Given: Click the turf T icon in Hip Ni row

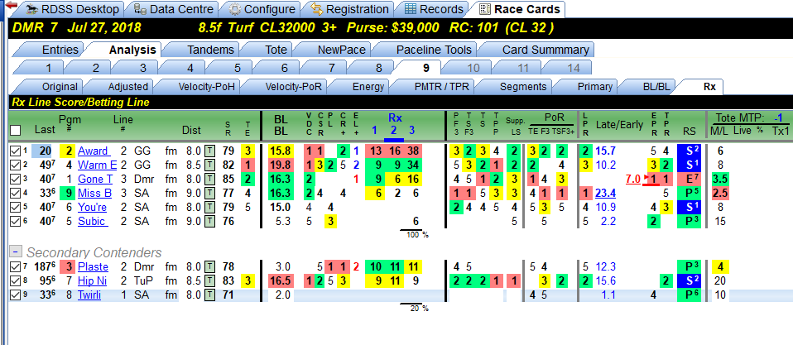Looking at the screenshot, I should [x=209, y=280].
